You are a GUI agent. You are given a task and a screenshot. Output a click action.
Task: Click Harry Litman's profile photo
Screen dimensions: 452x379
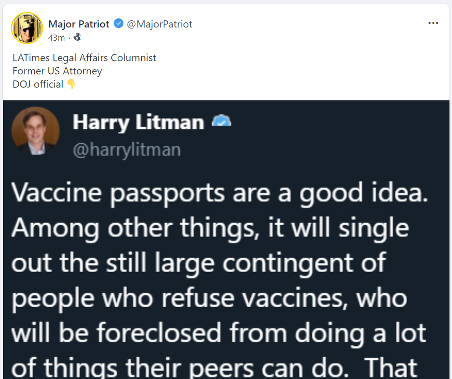35,131
